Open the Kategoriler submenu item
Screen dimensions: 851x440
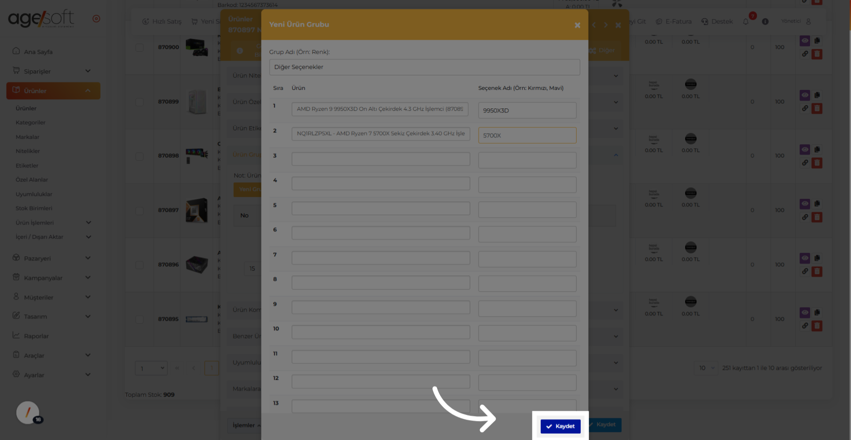tap(31, 123)
